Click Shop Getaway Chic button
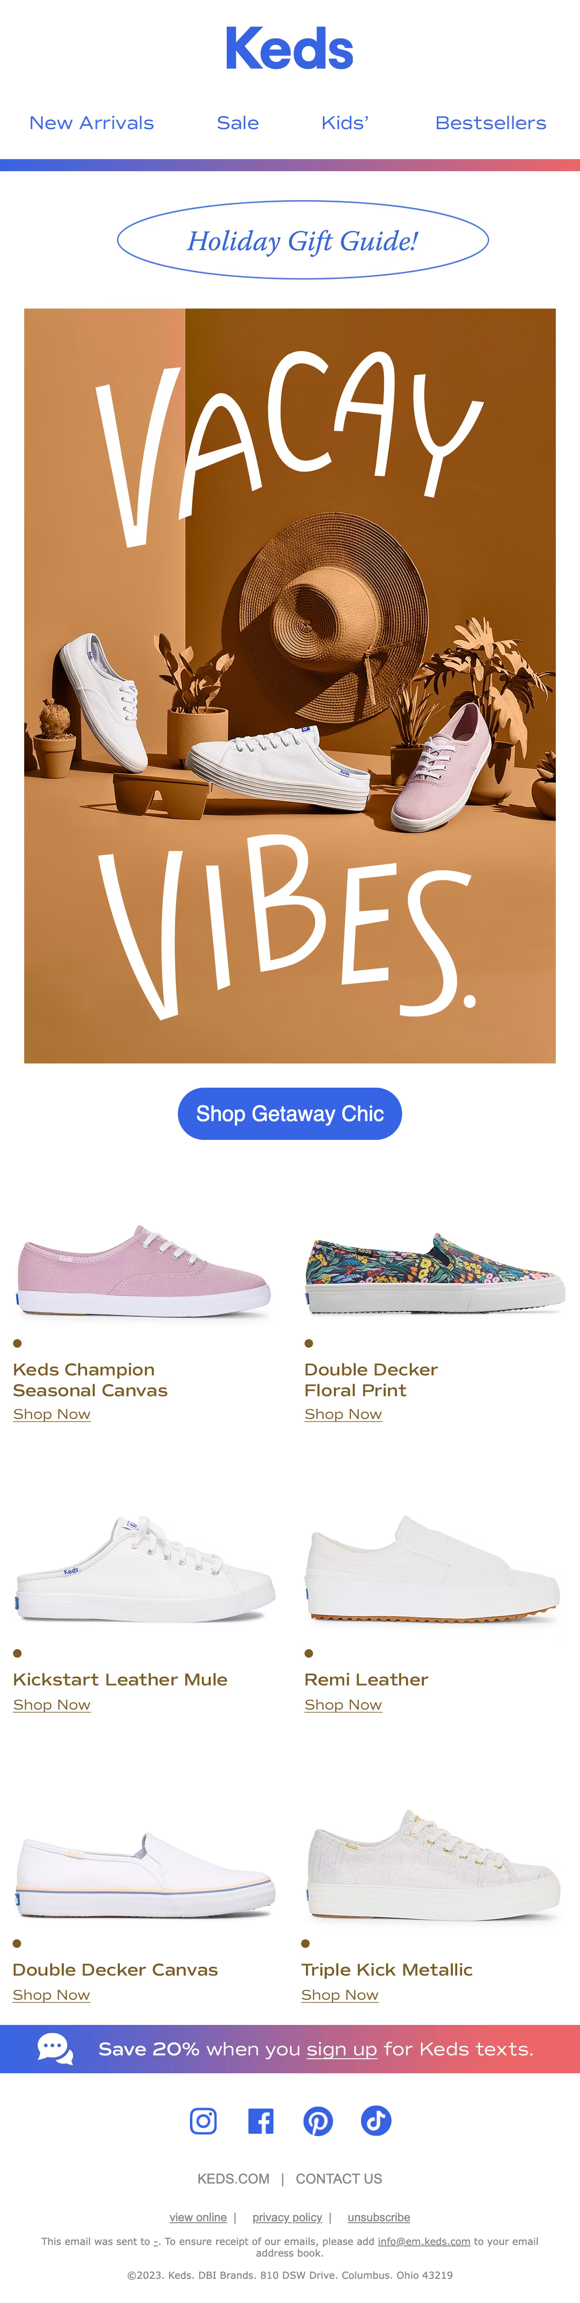This screenshot has height=2303, width=580. (290, 1113)
